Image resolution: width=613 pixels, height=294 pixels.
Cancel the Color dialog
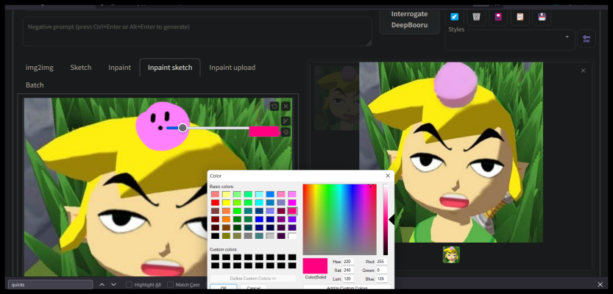253,288
